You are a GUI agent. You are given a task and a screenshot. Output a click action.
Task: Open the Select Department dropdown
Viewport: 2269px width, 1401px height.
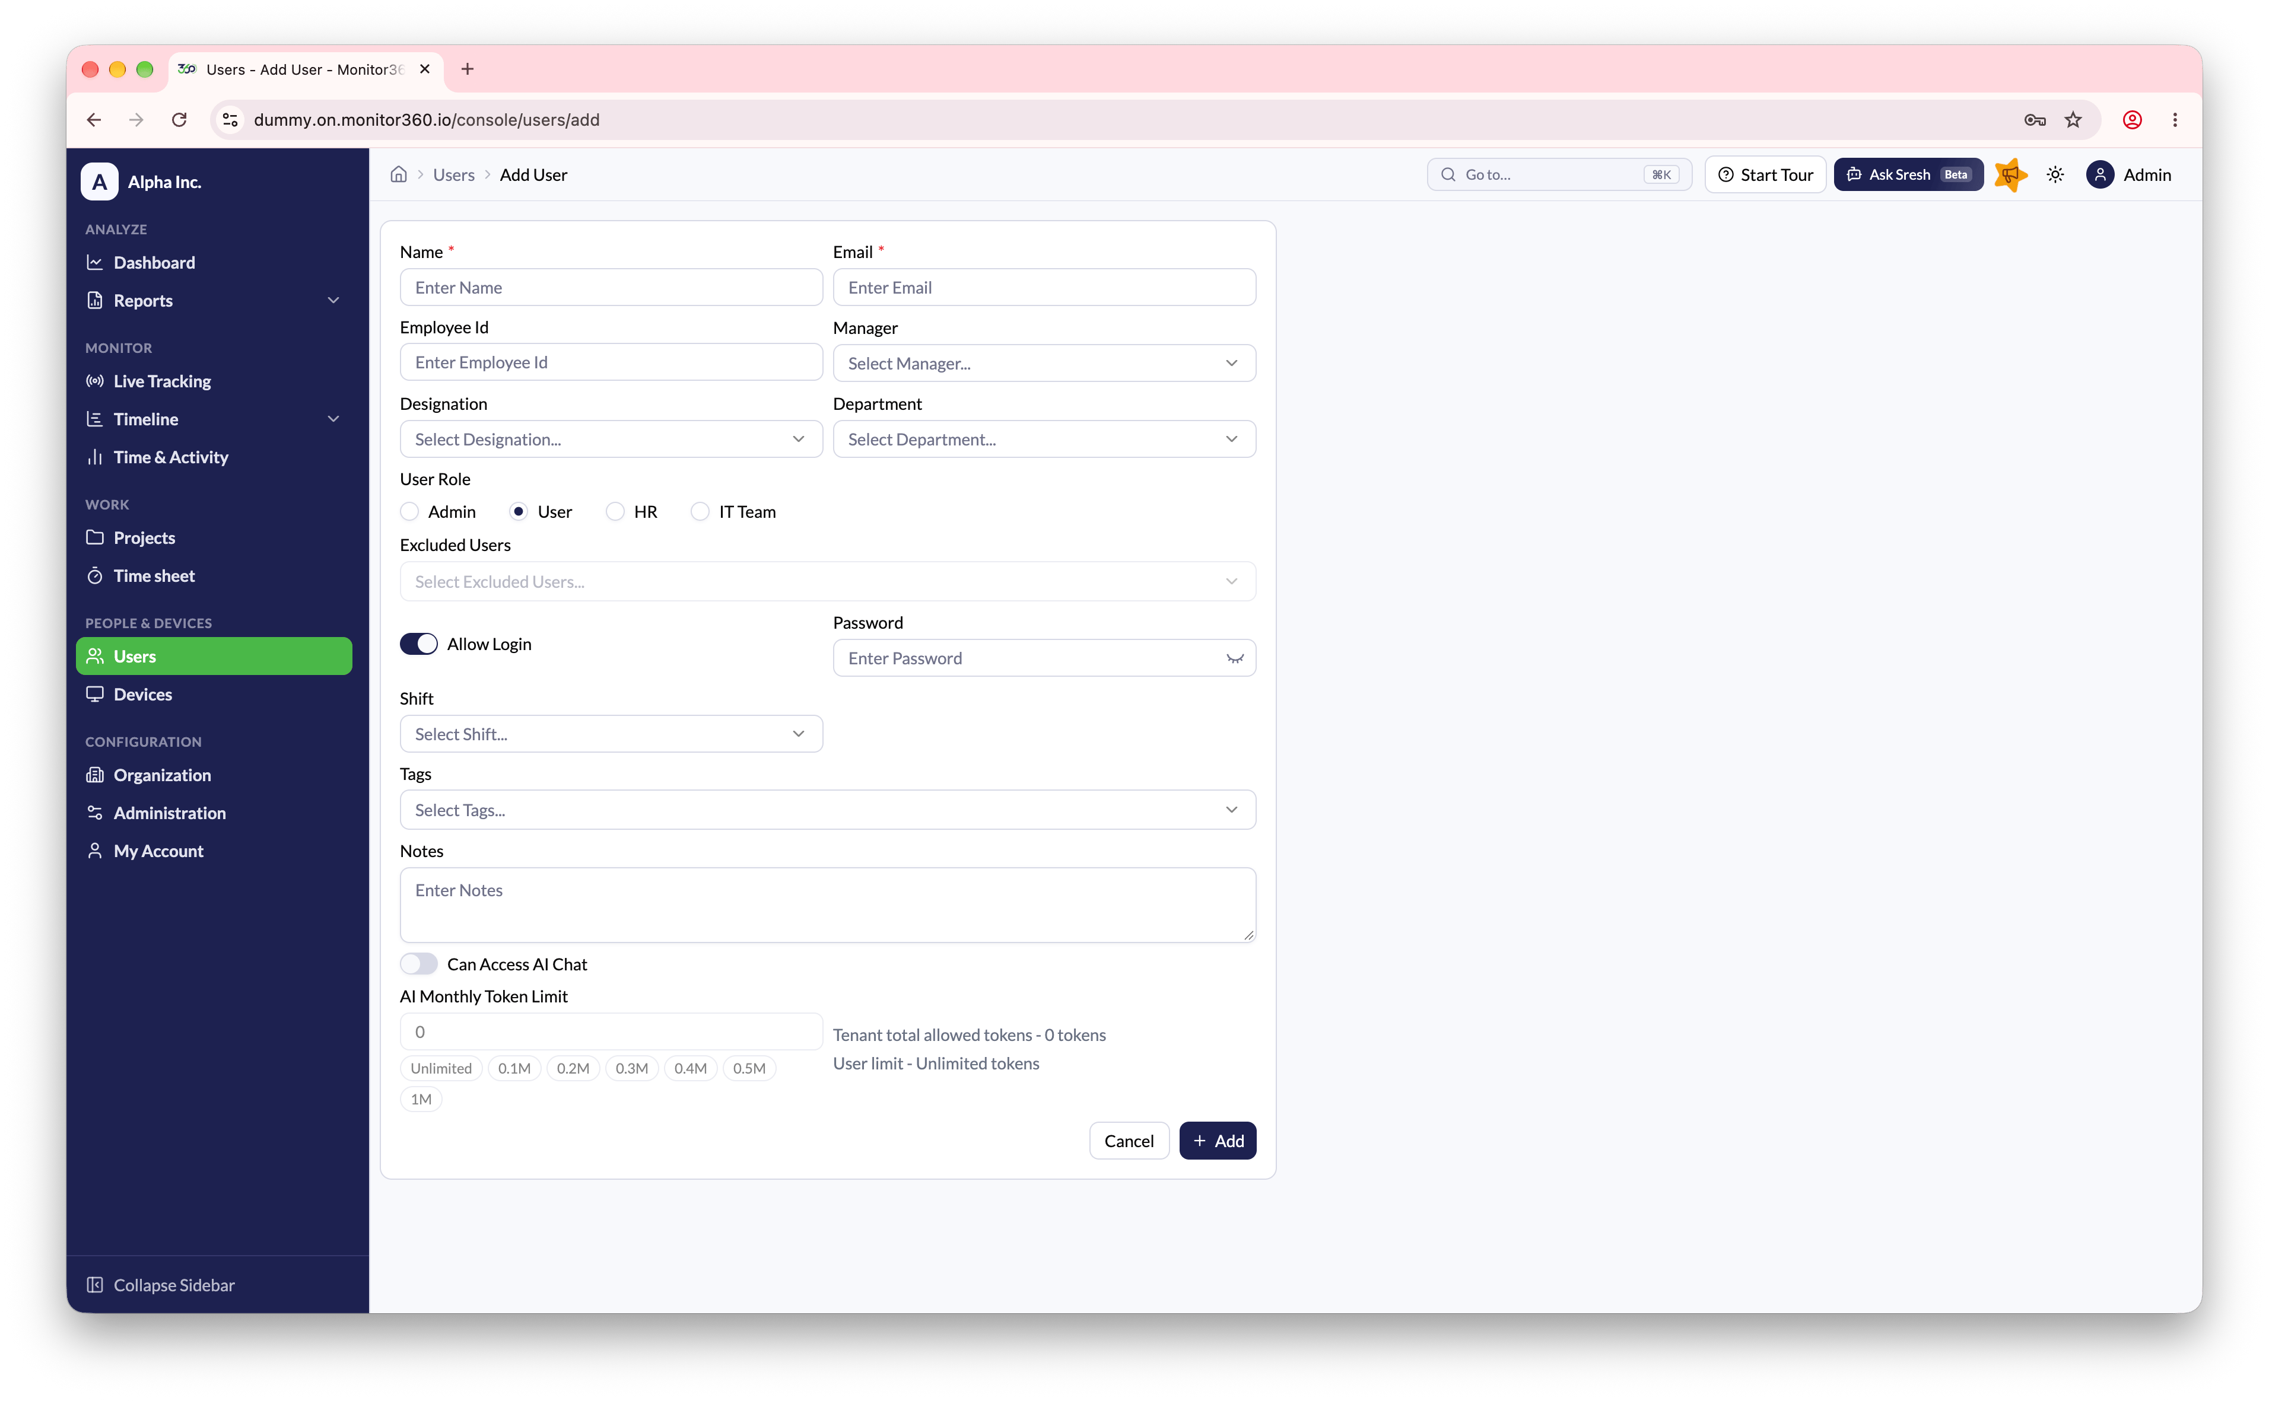click(1044, 439)
